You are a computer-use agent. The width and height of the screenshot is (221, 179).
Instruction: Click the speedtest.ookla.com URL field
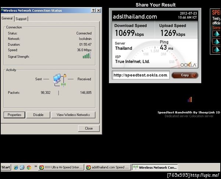click(141, 75)
